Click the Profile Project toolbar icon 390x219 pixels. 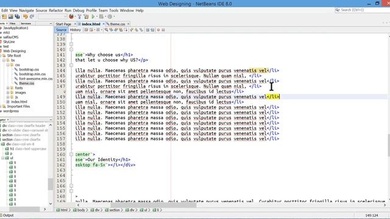click(x=110, y=16)
